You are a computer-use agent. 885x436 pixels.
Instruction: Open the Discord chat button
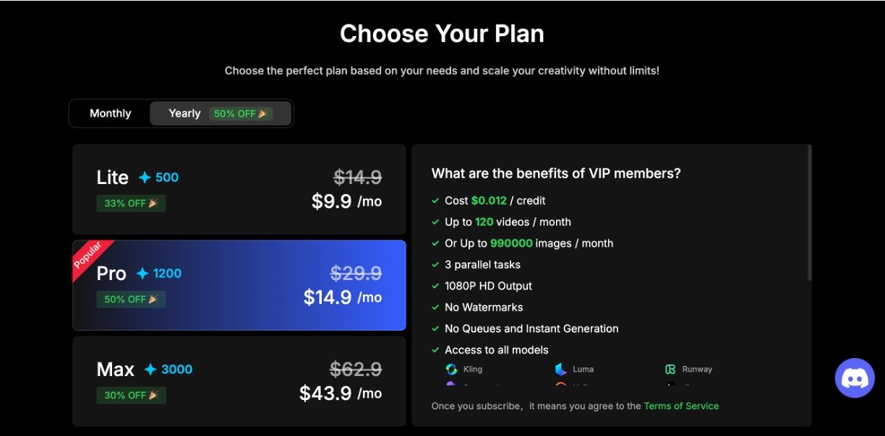click(855, 378)
